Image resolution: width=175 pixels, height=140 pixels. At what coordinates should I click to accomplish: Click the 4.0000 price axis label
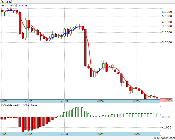pos(167,22)
